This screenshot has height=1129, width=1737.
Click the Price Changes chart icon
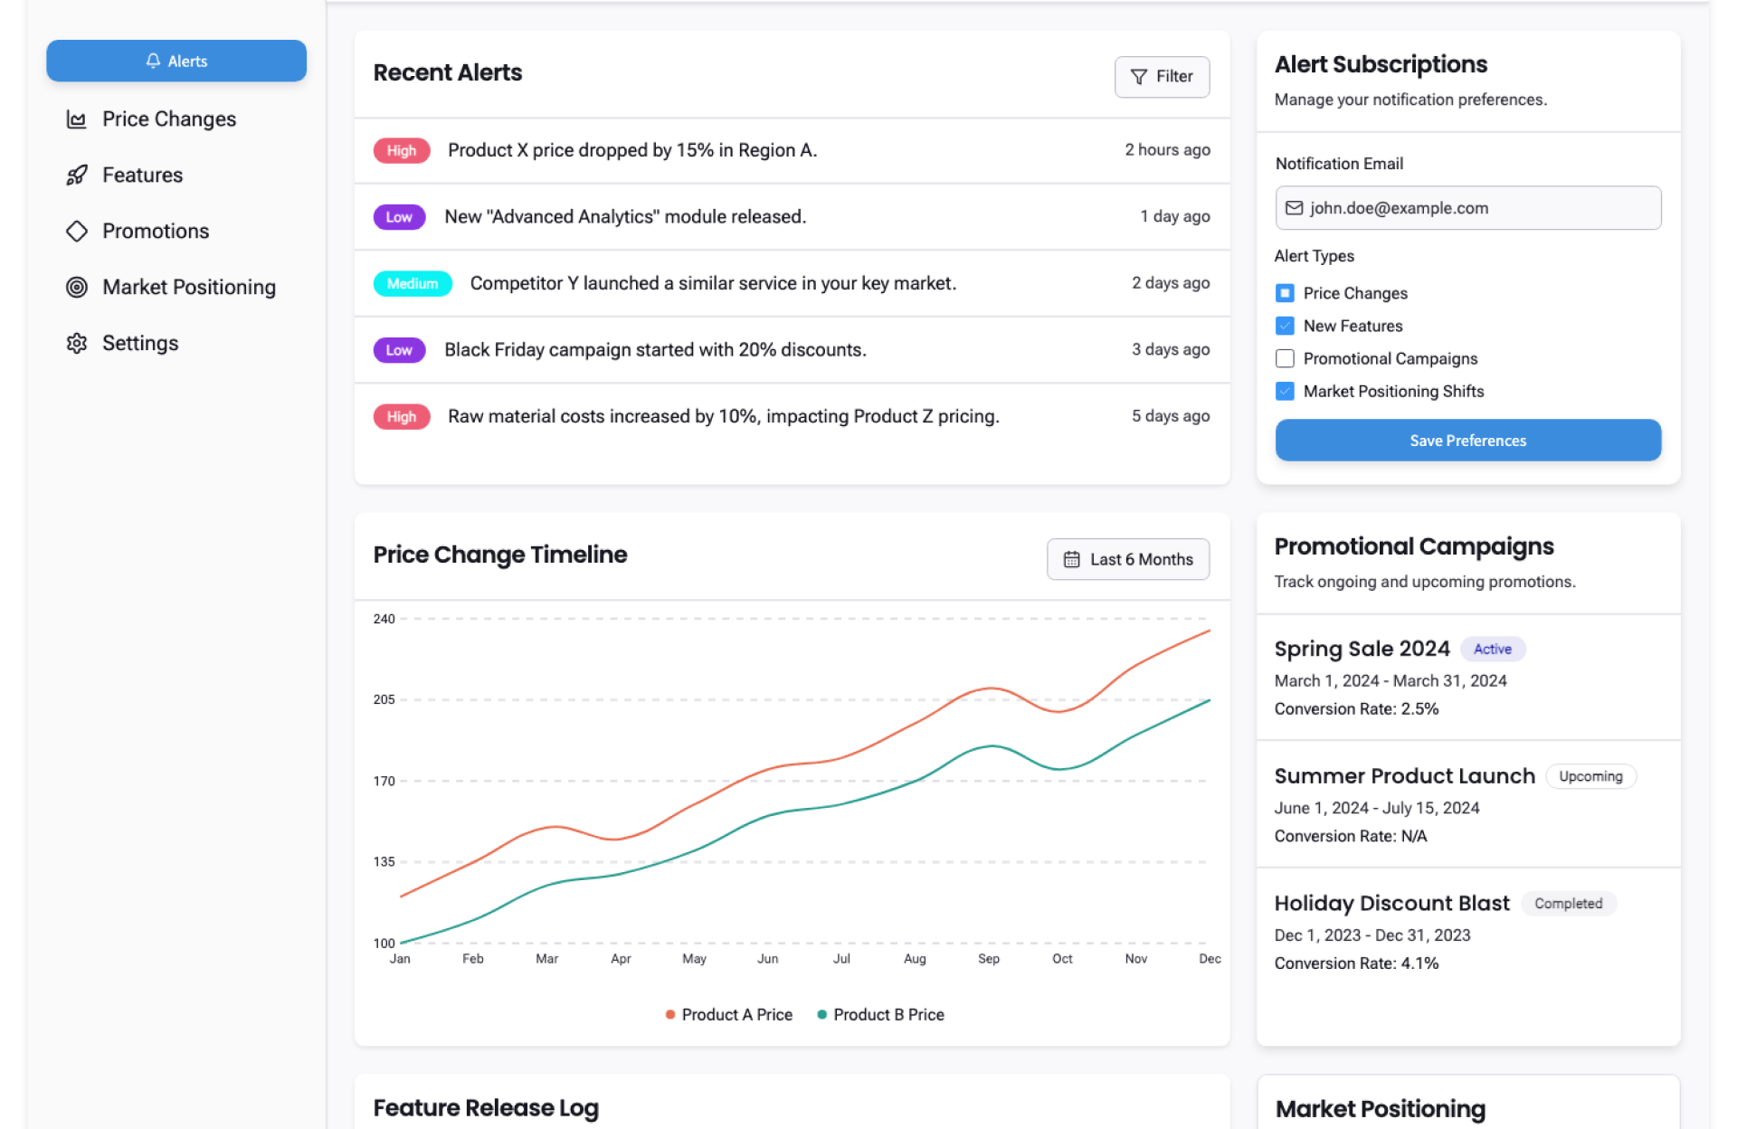[77, 119]
